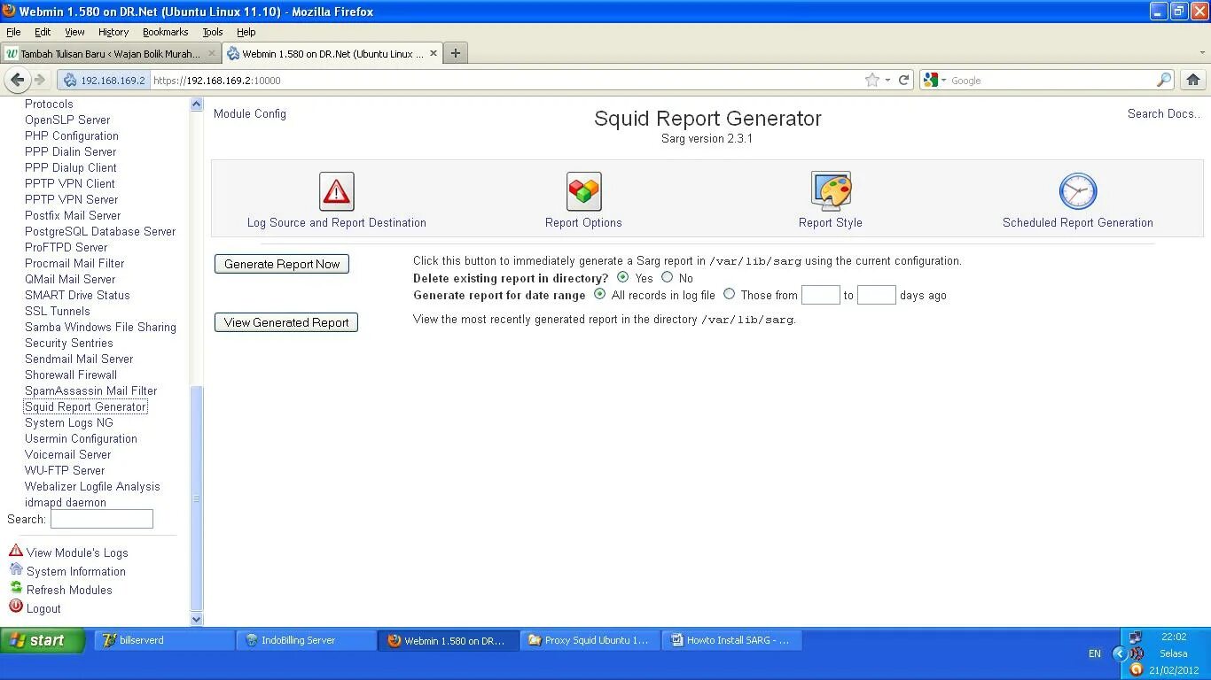Image resolution: width=1211 pixels, height=680 pixels.
Task: Open the Usermin Configuration sidebar link
Action: (x=81, y=439)
